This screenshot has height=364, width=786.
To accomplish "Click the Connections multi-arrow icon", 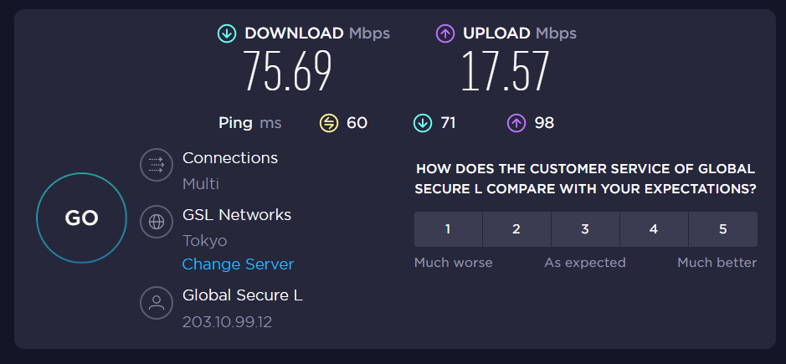I will pos(156,166).
